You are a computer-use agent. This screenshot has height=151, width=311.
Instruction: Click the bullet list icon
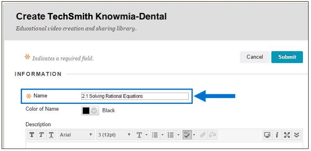point(155,135)
